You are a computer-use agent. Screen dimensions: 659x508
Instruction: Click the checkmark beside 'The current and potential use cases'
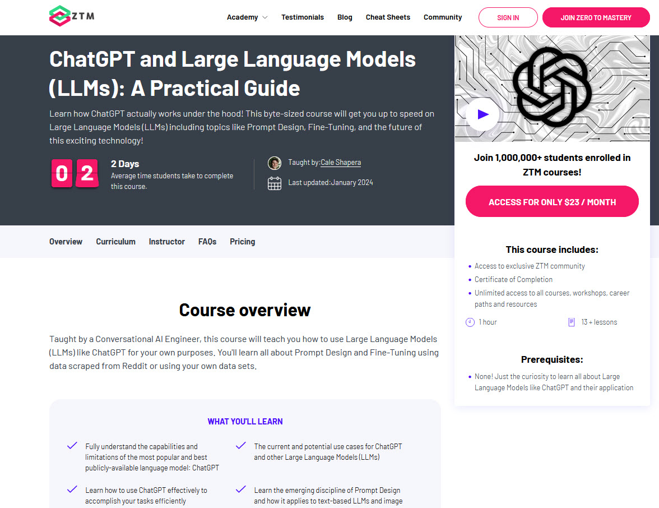click(241, 446)
